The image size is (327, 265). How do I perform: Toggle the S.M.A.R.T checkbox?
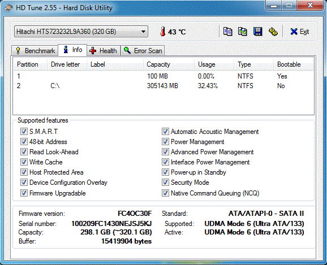(x=24, y=132)
